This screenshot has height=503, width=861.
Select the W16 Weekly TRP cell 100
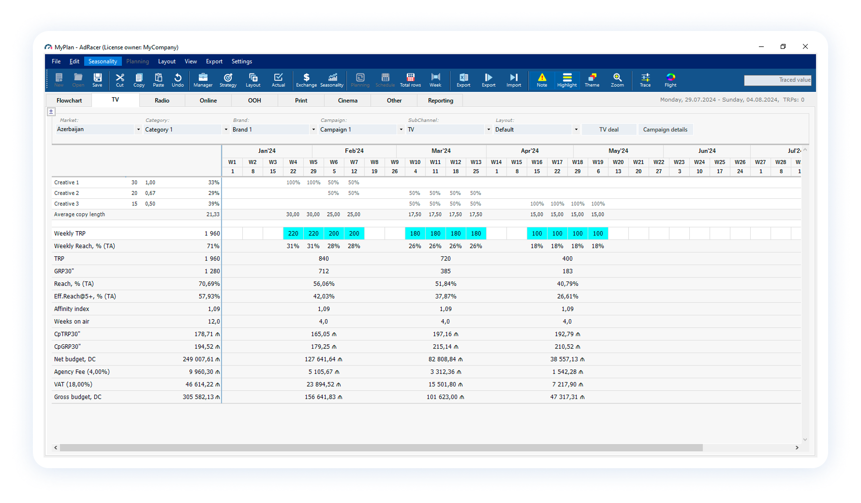[537, 234]
